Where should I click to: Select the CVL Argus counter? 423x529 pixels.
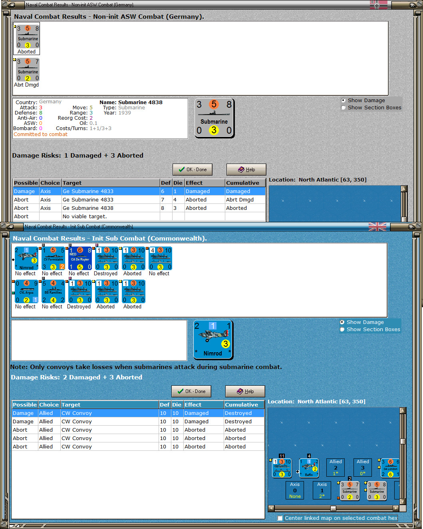coord(26,292)
